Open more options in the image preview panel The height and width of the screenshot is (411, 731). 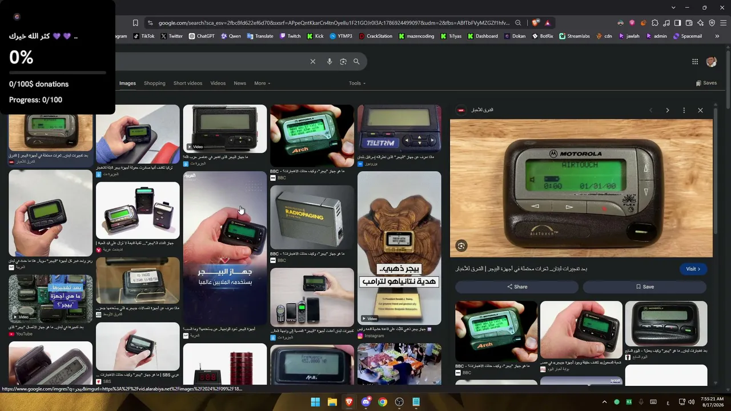tap(684, 110)
